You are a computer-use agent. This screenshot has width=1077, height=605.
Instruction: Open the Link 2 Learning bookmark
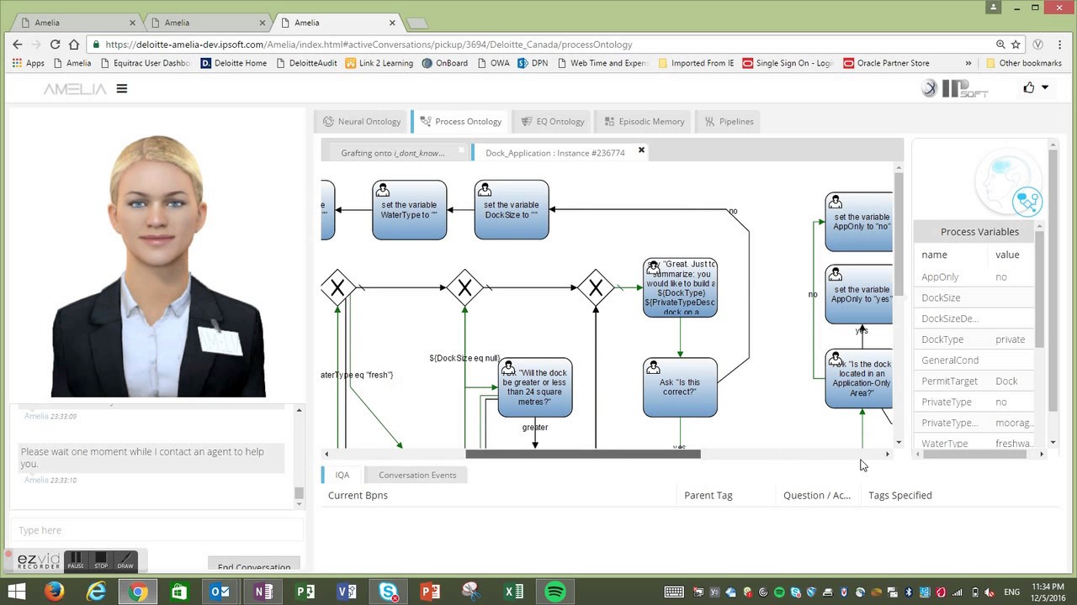pos(379,63)
